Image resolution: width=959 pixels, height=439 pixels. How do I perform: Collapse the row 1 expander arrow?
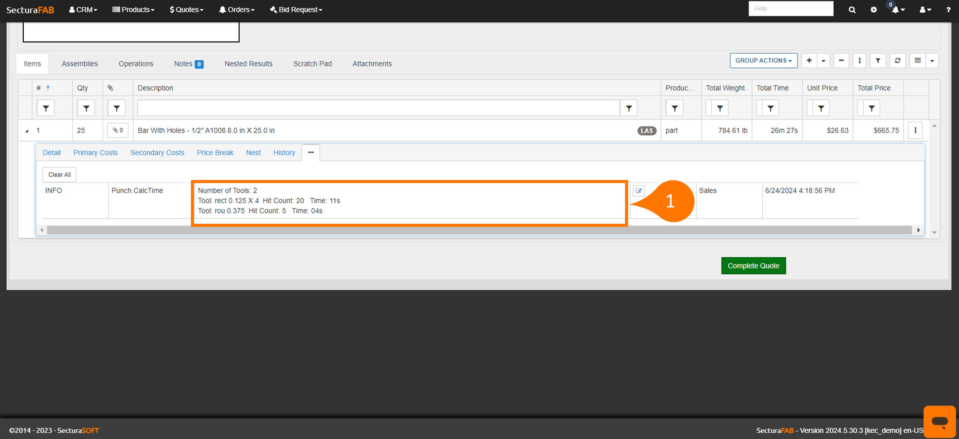point(27,131)
